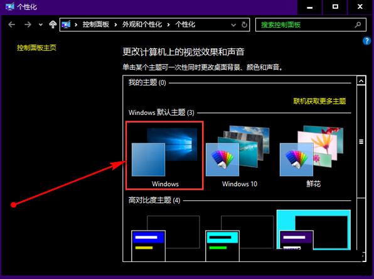
Task: Open the recent locations dropdown arrow
Action: (41, 25)
